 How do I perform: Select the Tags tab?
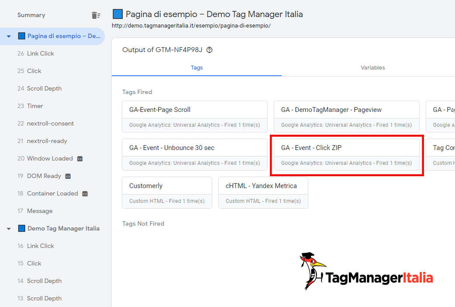[196, 68]
